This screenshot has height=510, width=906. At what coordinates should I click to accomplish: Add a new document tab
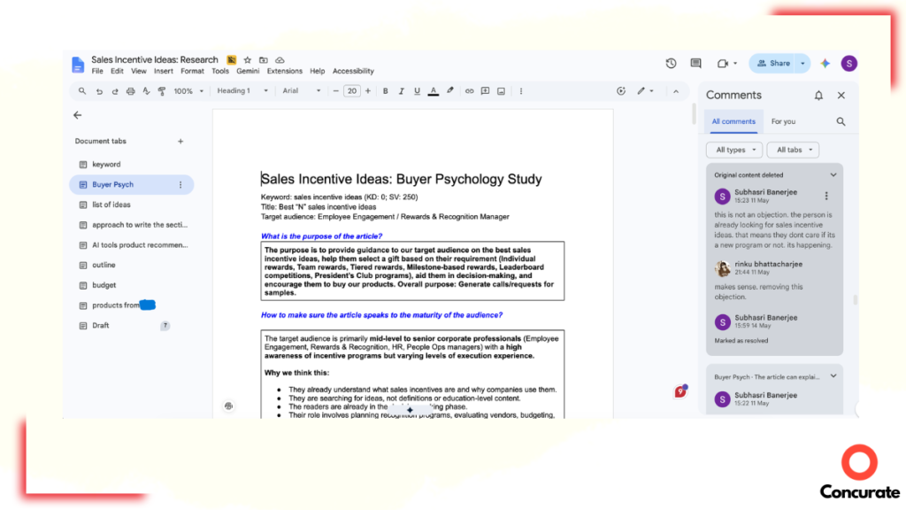(180, 141)
